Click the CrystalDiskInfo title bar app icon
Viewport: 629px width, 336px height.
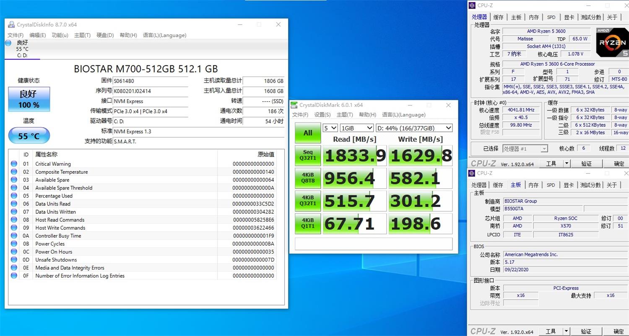click(11, 25)
